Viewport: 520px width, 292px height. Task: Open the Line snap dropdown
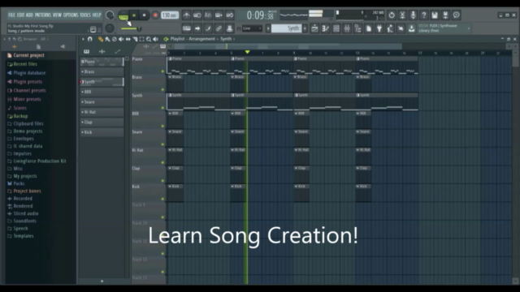[x=252, y=28]
